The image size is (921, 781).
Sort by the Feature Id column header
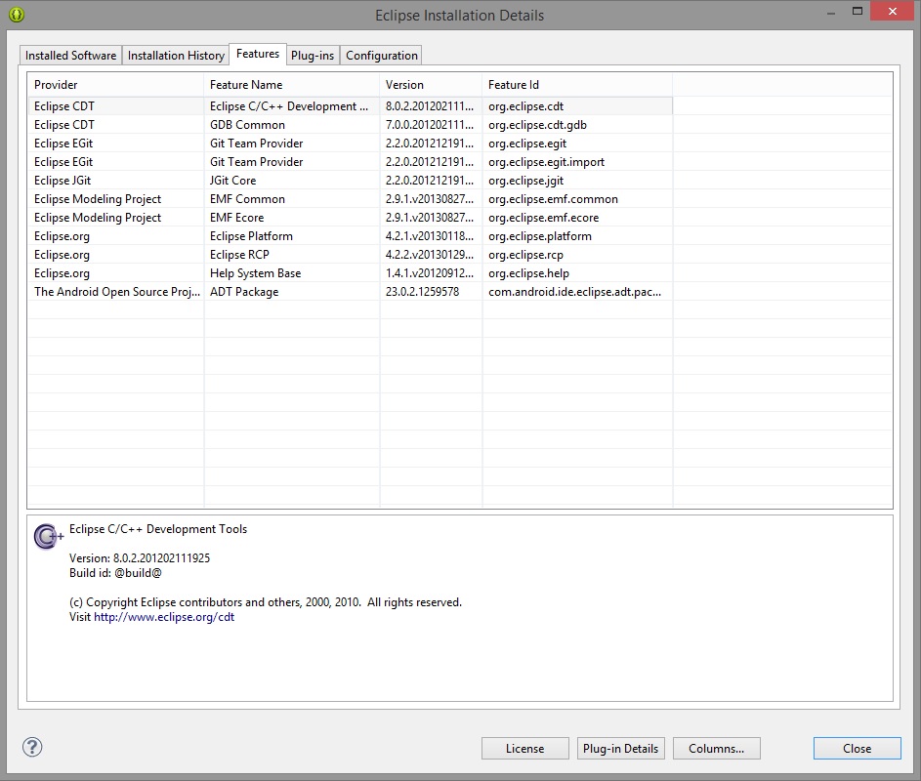point(577,85)
